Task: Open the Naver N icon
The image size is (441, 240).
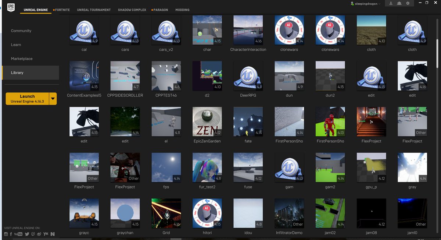Action: pos(53,234)
